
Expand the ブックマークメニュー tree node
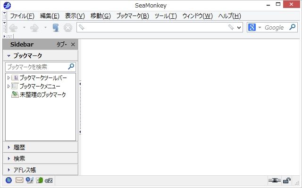tap(8, 86)
